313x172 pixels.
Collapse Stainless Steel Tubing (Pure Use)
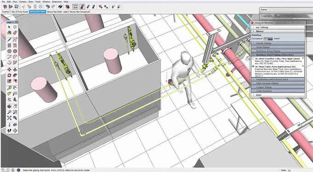coord(278,55)
